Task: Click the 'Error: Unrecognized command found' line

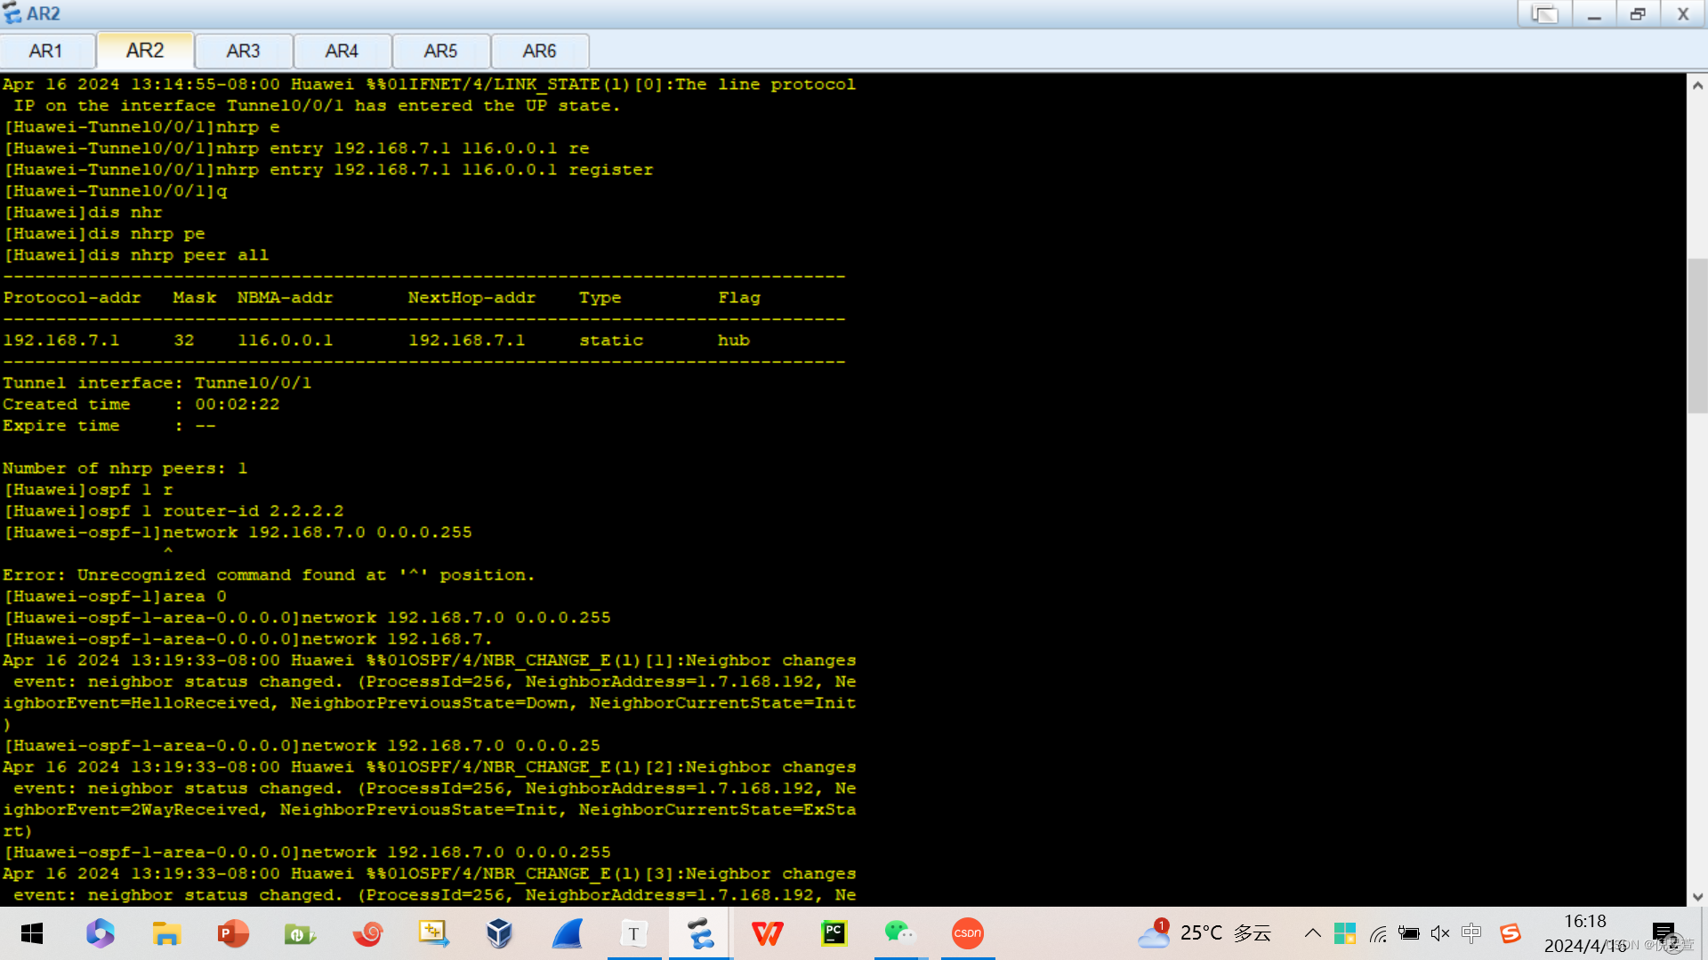Action: point(269,575)
